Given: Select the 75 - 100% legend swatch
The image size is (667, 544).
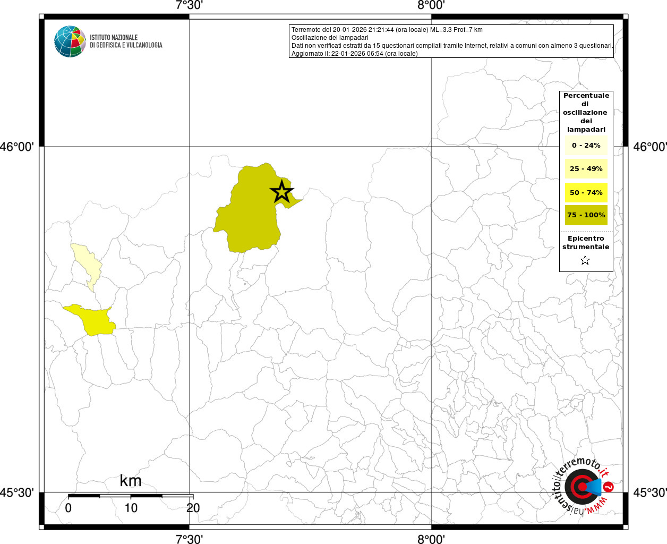Looking at the screenshot, I should (586, 215).
